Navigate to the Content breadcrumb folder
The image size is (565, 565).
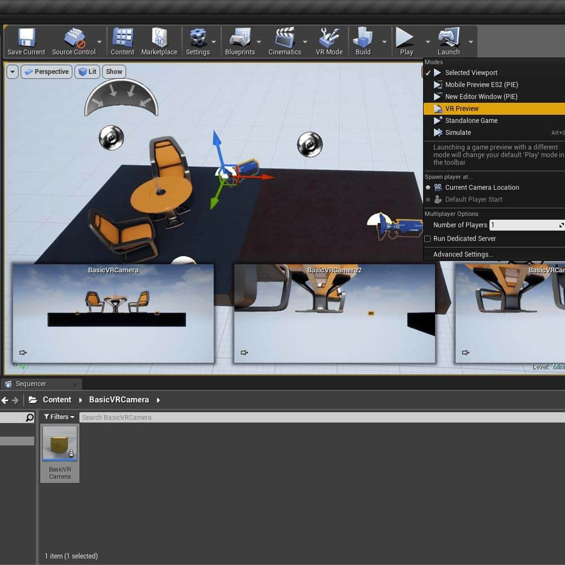pyautogui.click(x=57, y=399)
